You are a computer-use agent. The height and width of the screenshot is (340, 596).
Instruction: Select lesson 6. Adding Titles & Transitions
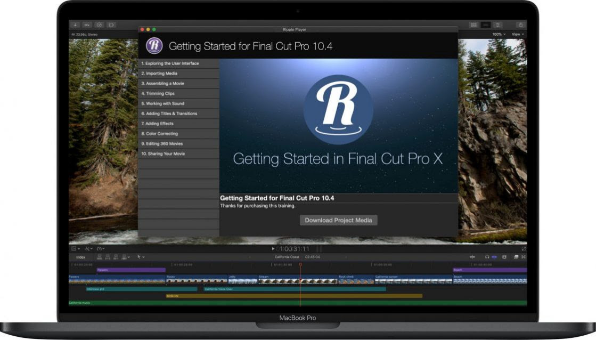178,114
